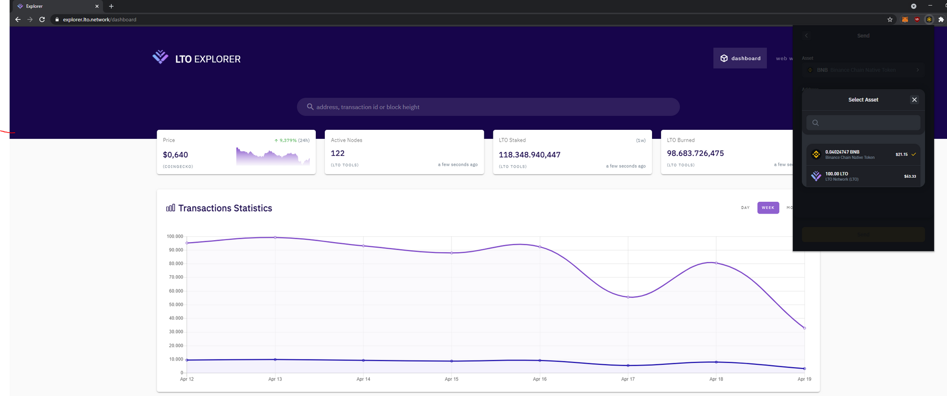Click the Apr 18 data point on upper line
The image size is (947, 396).
716,263
